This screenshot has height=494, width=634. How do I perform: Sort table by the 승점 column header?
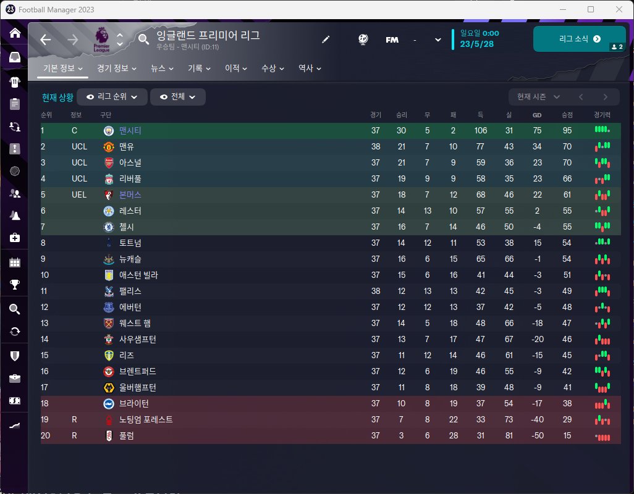tap(567, 115)
